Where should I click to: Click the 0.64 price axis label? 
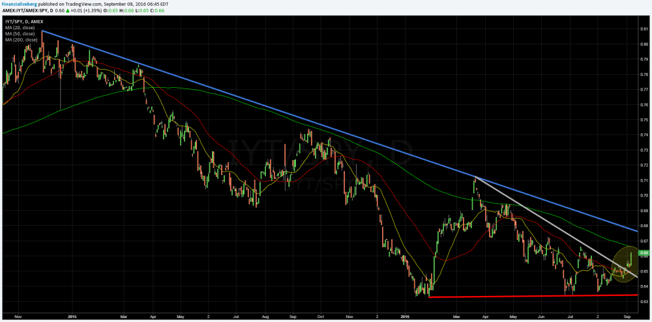coord(645,286)
